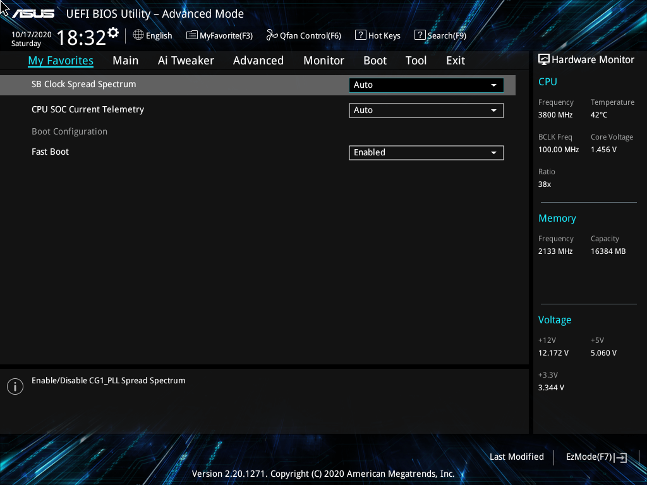Click the Boot Configuration heading
Viewport: 647px width, 485px height.
tap(70, 131)
